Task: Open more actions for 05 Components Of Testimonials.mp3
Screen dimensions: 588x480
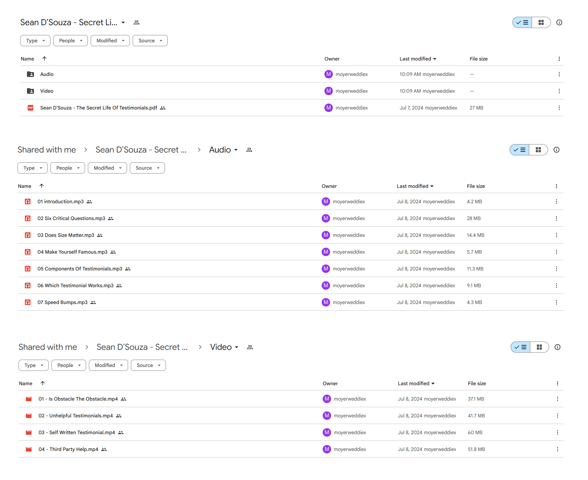Action: (556, 269)
